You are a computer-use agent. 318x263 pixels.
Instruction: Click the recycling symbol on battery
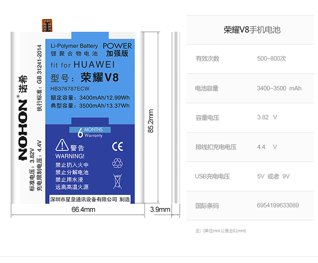(x=117, y=163)
